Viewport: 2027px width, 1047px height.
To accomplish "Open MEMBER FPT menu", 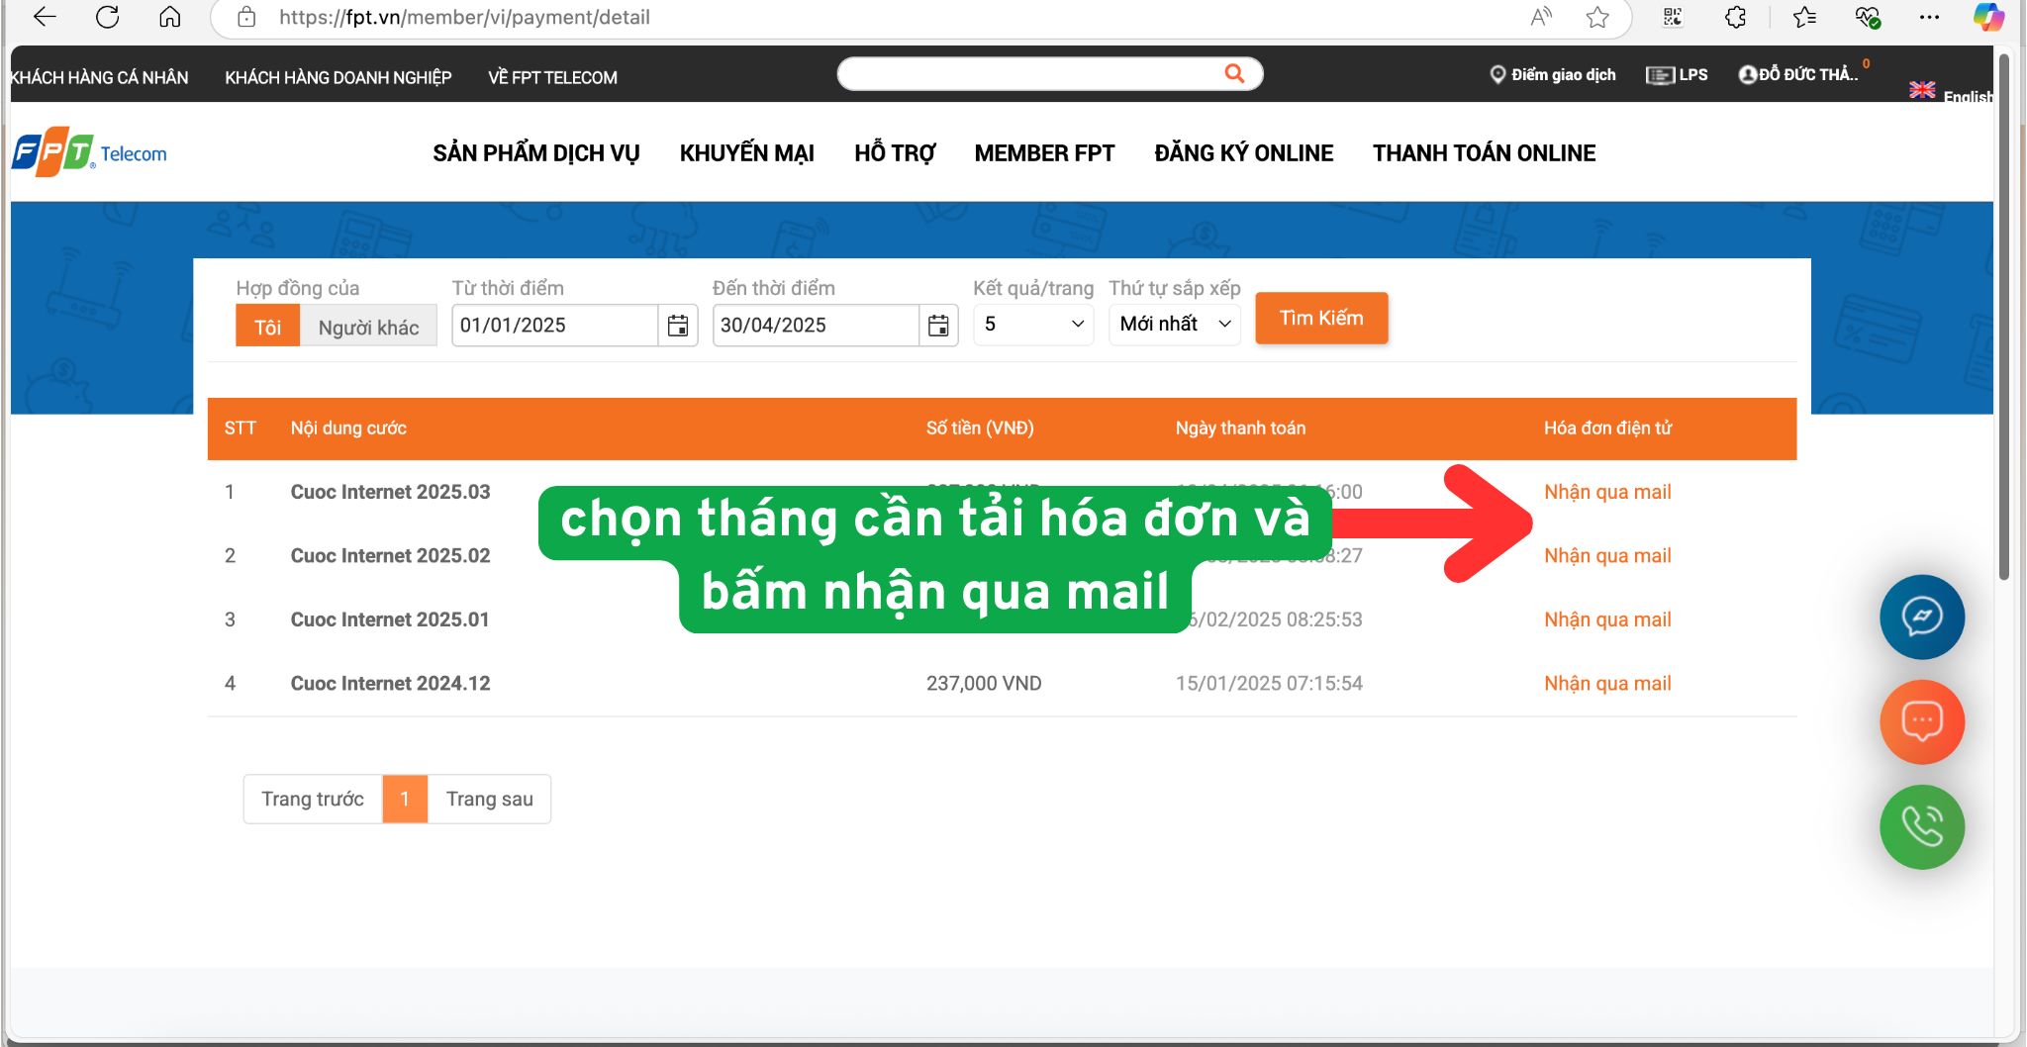I will point(1044,153).
